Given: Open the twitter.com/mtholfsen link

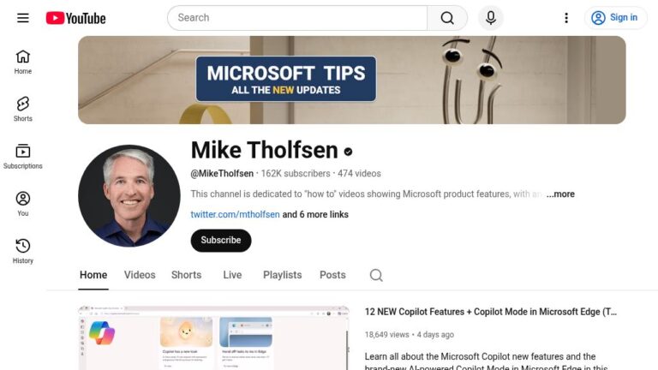Looking at the screenshot, I should tap(235, 214).
